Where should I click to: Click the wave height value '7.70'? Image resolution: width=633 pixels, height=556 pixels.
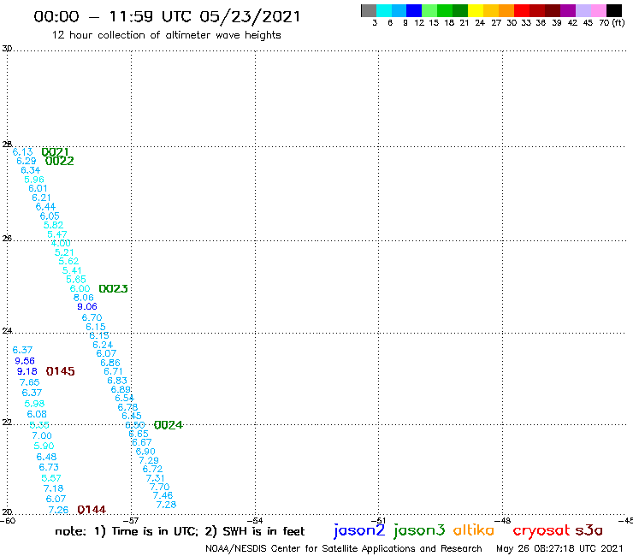click(x=159, y=487)
